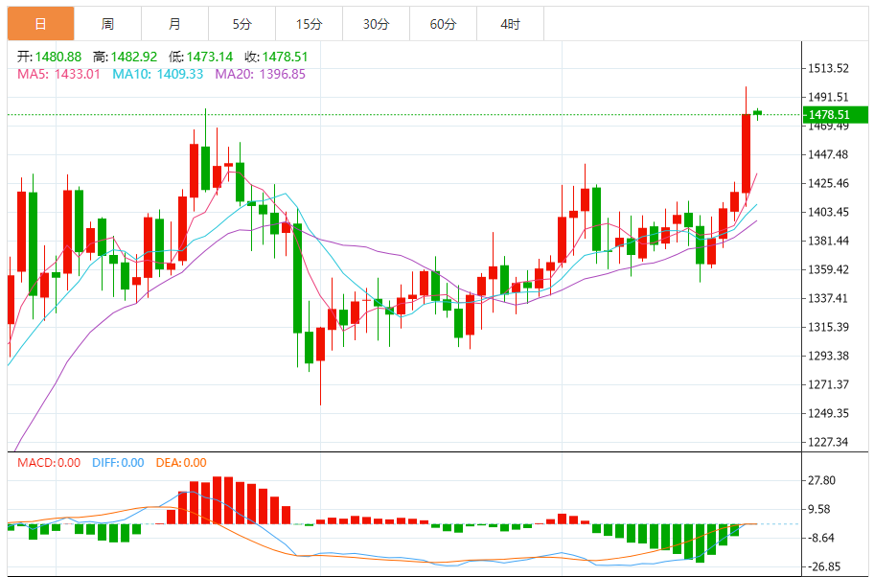Screen dimensions: 874x577
Task: Click the 9.58 MACD axis label
Action: coord(818,510)
